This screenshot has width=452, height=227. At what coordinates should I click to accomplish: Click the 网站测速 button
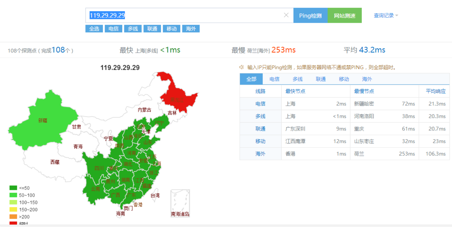pyautogui.click(x=344, y=15)
